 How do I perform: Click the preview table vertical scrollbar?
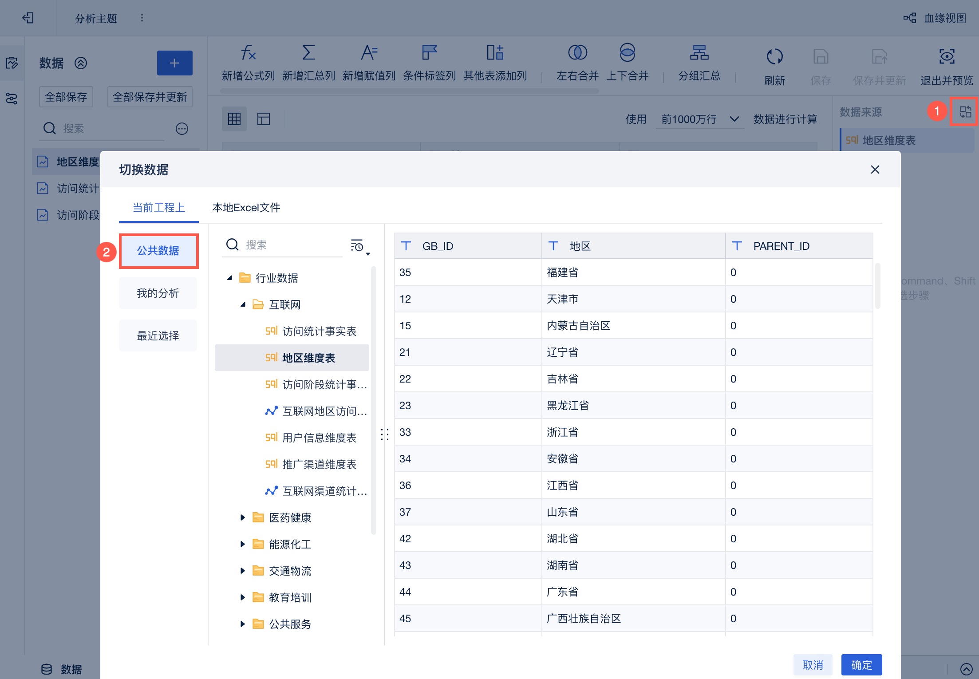point(877,286)
